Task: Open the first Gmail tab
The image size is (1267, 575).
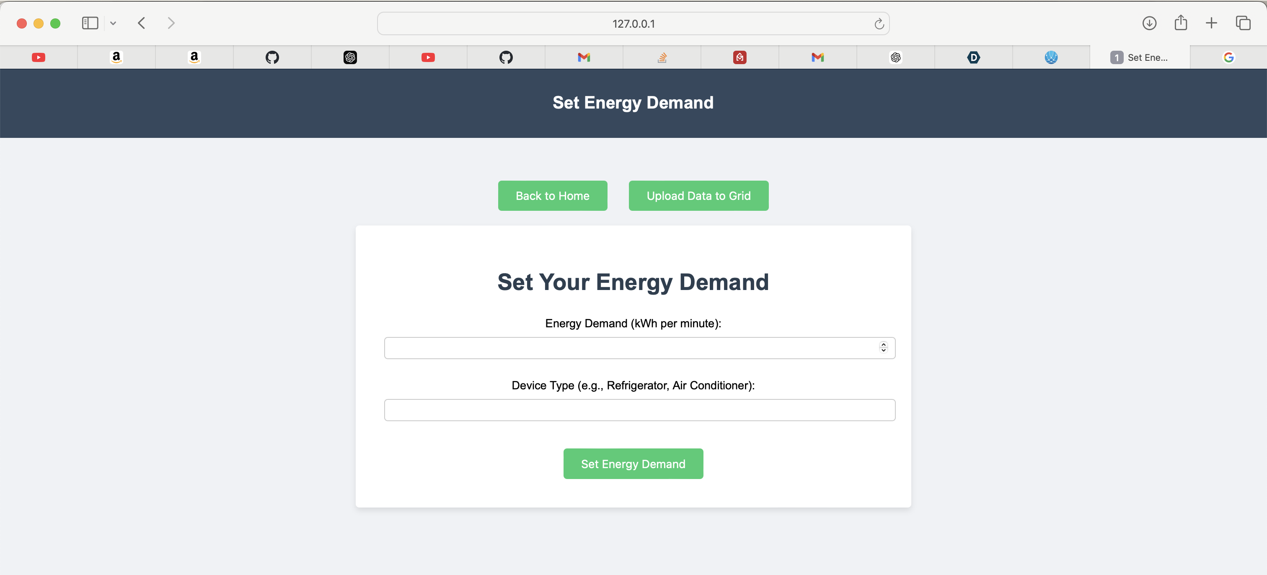Action: click(x=584, y=57)
